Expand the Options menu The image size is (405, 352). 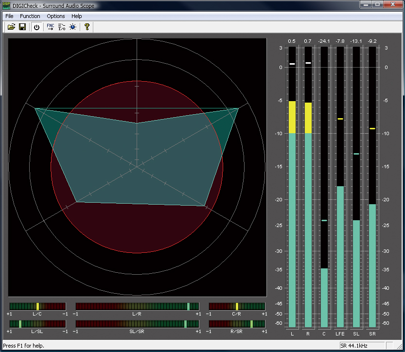coord(56,16)
